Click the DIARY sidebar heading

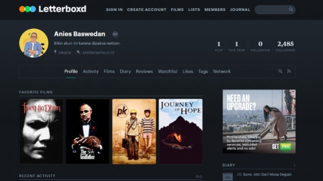click(x=229, y=165)
